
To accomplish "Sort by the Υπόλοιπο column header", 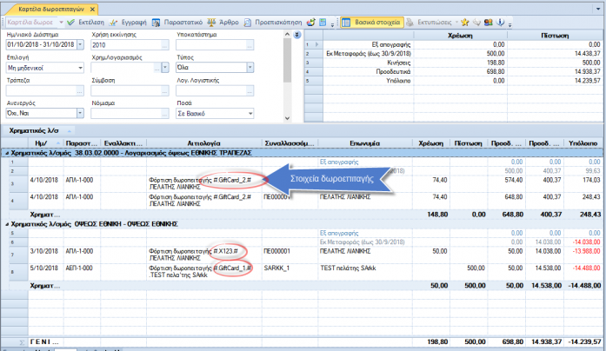I will [583, 143].
